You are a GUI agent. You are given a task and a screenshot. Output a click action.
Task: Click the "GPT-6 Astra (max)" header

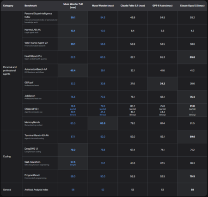coord(162,6)
